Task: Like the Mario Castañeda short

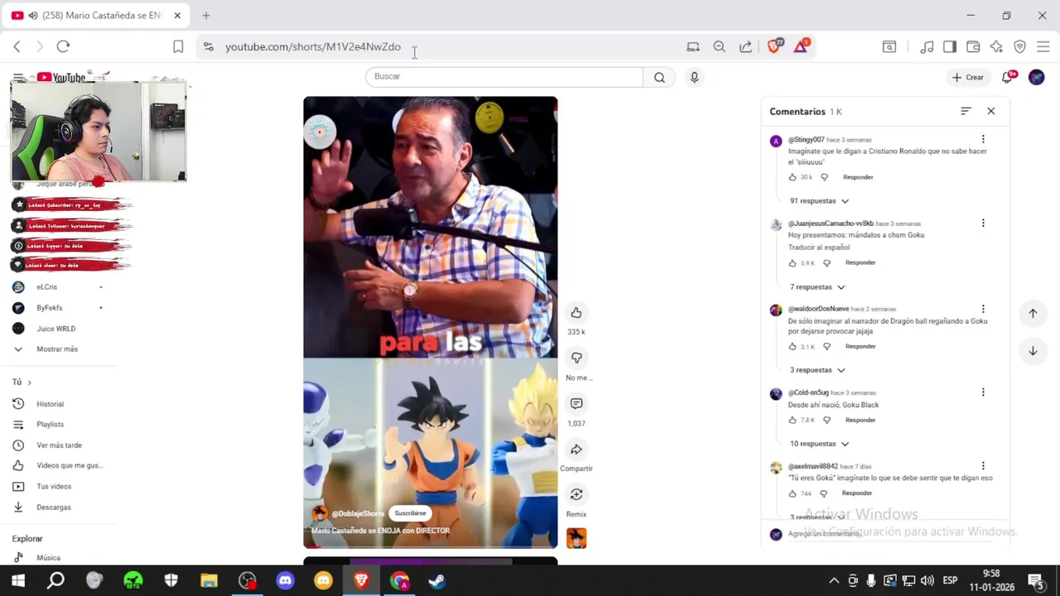Action: tap(576, 313)
